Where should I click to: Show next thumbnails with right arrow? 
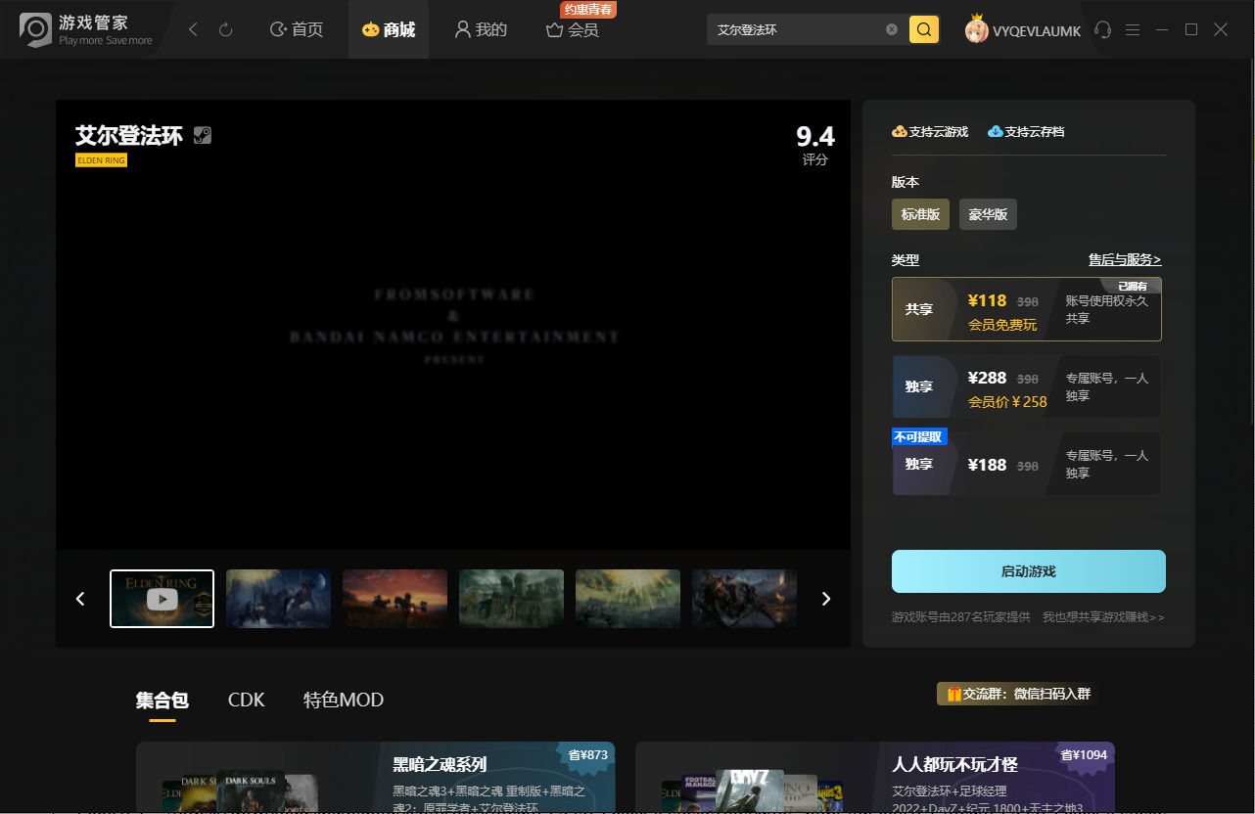[826, 599]
